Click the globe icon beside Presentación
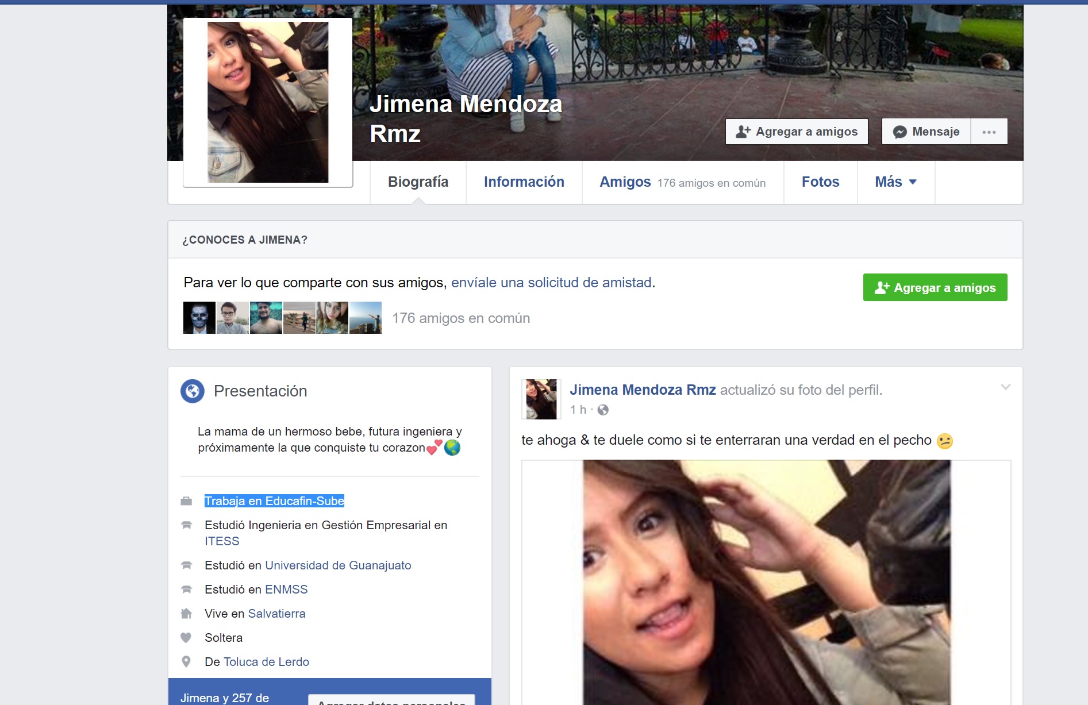The image size is (1088, 705). coord(193,391)
